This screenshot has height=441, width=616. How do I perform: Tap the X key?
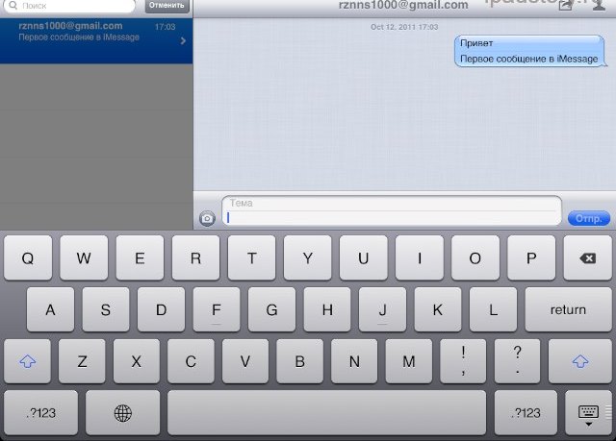tap(137, 361)
